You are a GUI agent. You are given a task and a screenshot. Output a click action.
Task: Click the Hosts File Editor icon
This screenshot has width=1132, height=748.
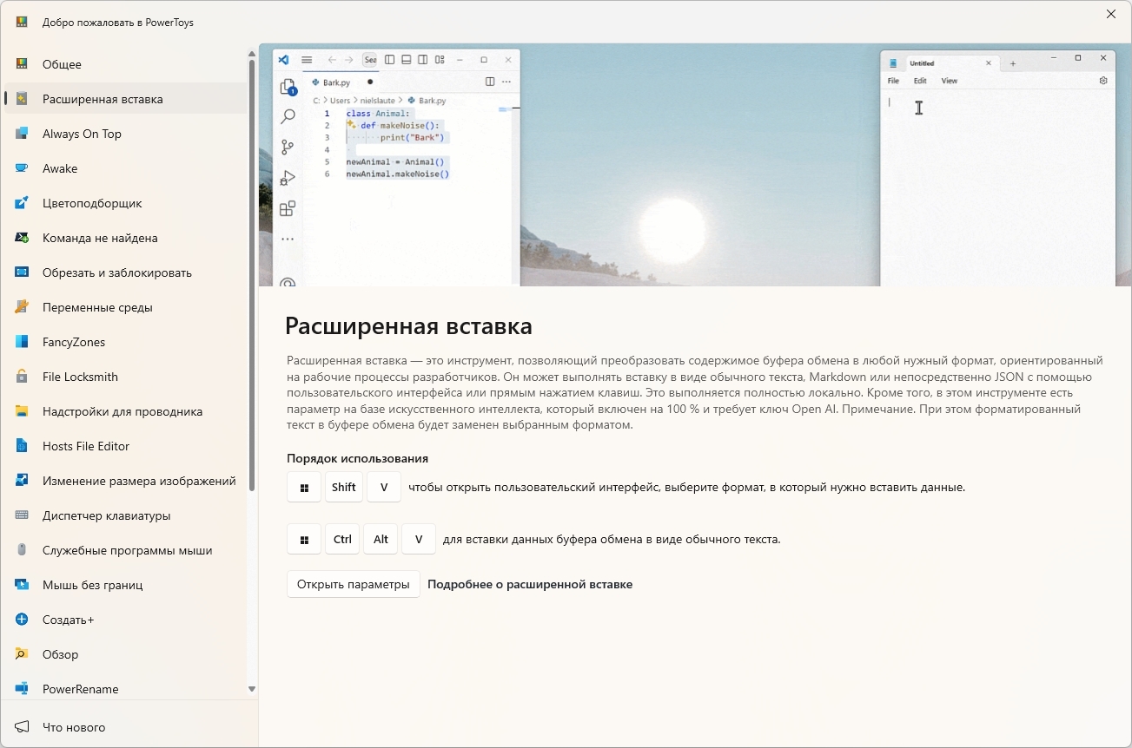tap(23, 446)
